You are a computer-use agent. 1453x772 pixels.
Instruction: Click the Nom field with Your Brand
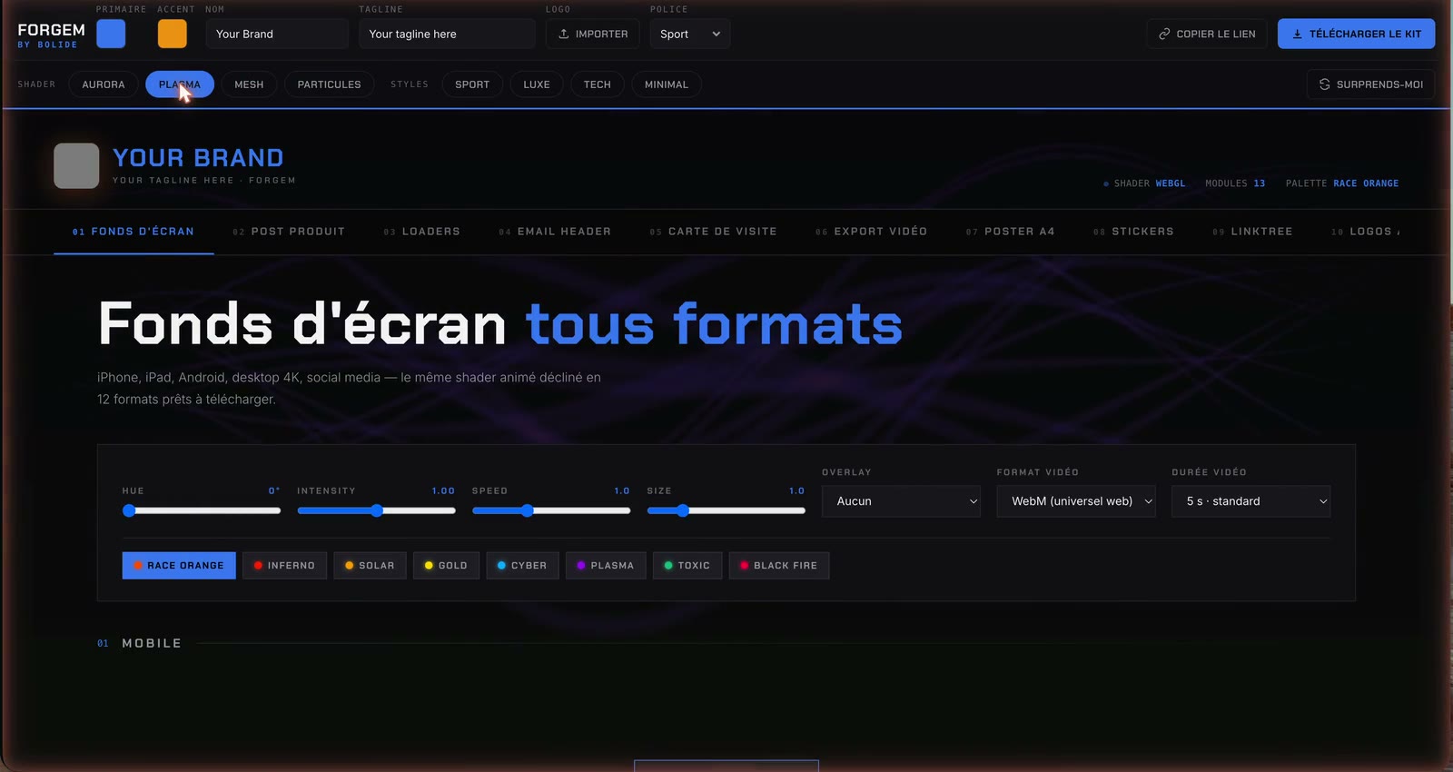(277, 34)
